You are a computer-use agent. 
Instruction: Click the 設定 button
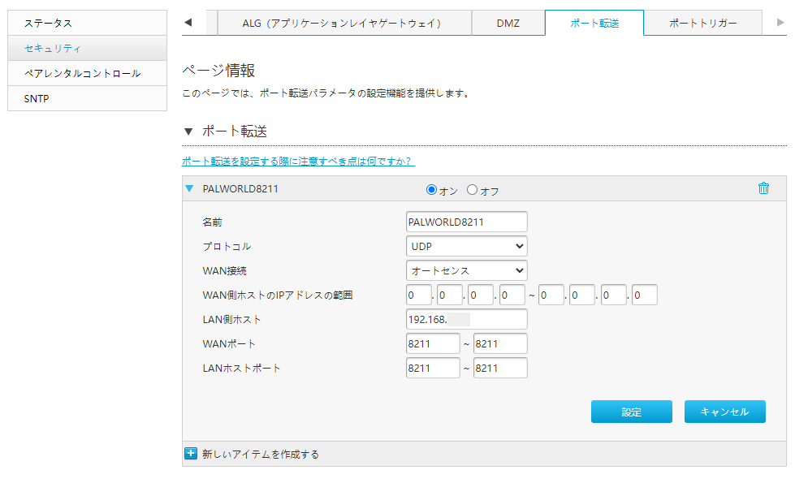pyautogui.click(x=631, y=412)
